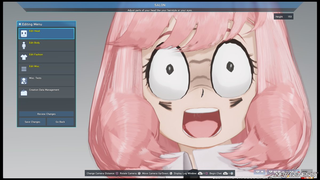Click the Begin Chat hint

tap(221, 173)
